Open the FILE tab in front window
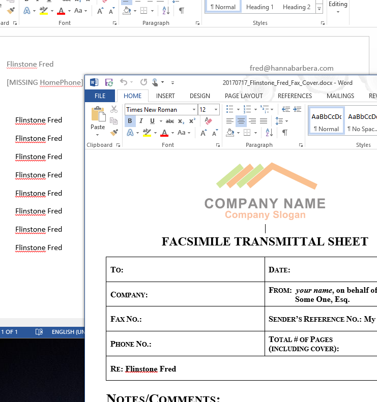 [x=100, y=96]
